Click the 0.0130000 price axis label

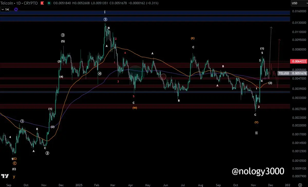coord(299,23)
